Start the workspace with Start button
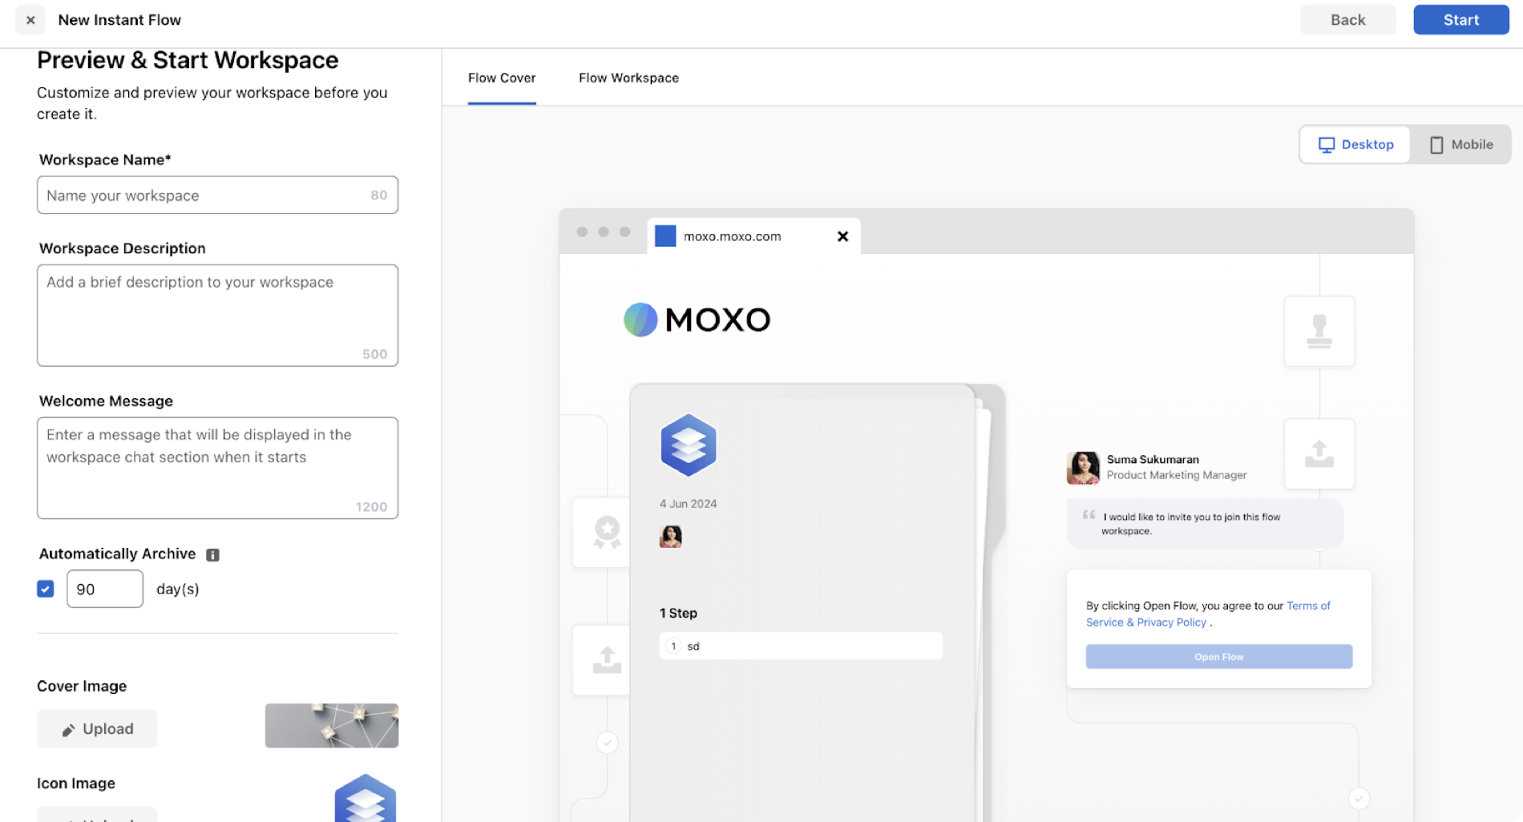This screenshot has height=822, width=1523. click(1460, 20)
